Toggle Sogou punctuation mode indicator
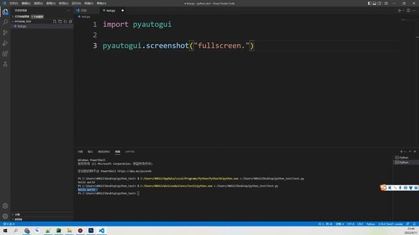The image size is (419, 235). 395,188
